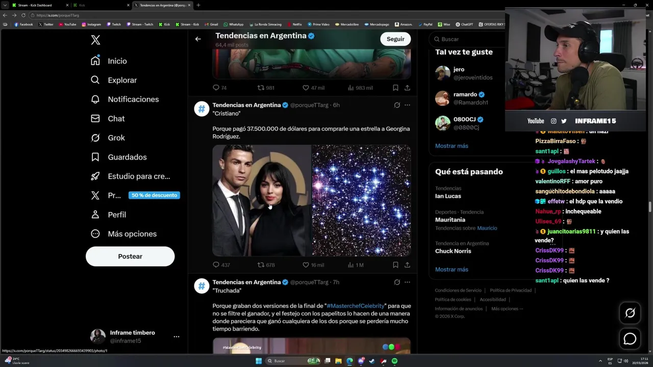Click Mostrar más under Qué está pasando

click(x=451, y=270)
